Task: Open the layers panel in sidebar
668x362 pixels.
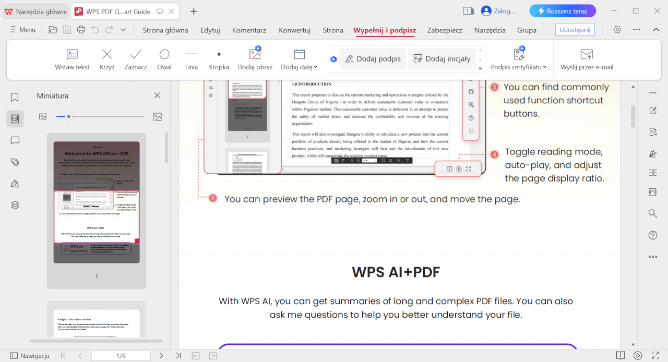Action: pos(15,205)
